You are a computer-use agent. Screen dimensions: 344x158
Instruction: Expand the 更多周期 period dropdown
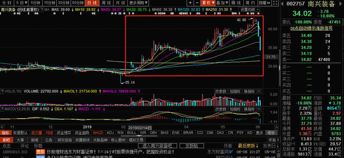[x=138, y=3]
